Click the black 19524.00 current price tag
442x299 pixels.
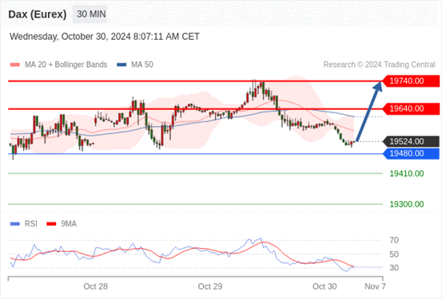click(x=411, y=141)
